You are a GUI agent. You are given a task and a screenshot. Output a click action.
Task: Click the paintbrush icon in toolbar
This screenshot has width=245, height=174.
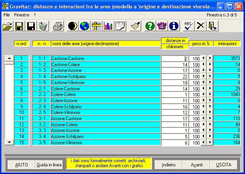click(134, 26)
